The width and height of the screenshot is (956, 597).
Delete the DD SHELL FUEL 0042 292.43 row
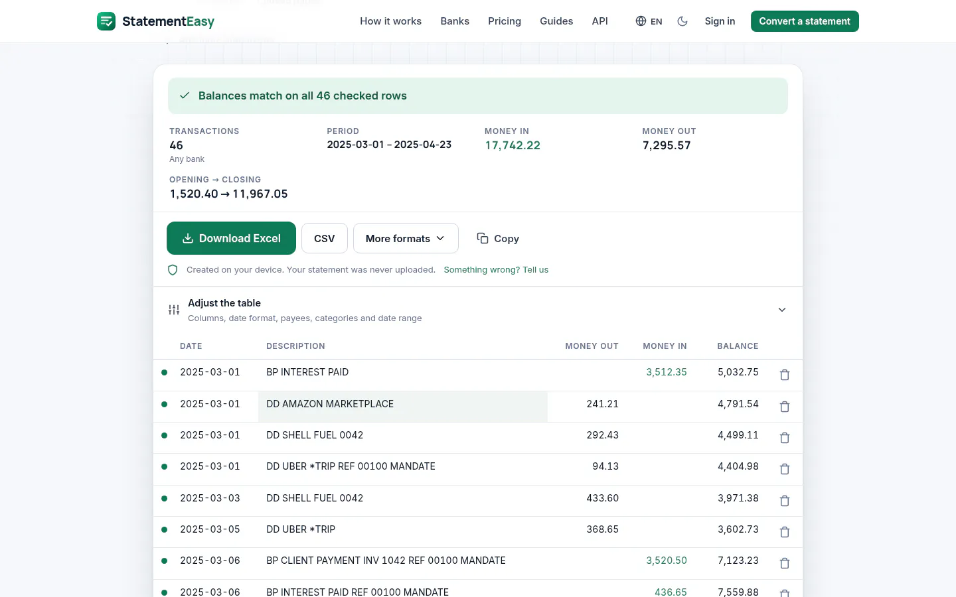[x=785, y=438]
